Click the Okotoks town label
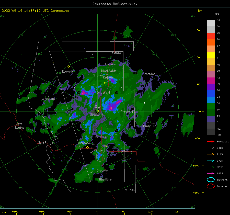 (102, 171)
